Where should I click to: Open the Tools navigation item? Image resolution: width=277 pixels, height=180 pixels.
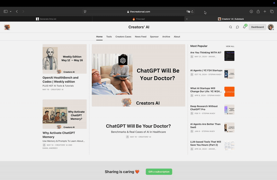pyautogui.click(x=109, y=37)
